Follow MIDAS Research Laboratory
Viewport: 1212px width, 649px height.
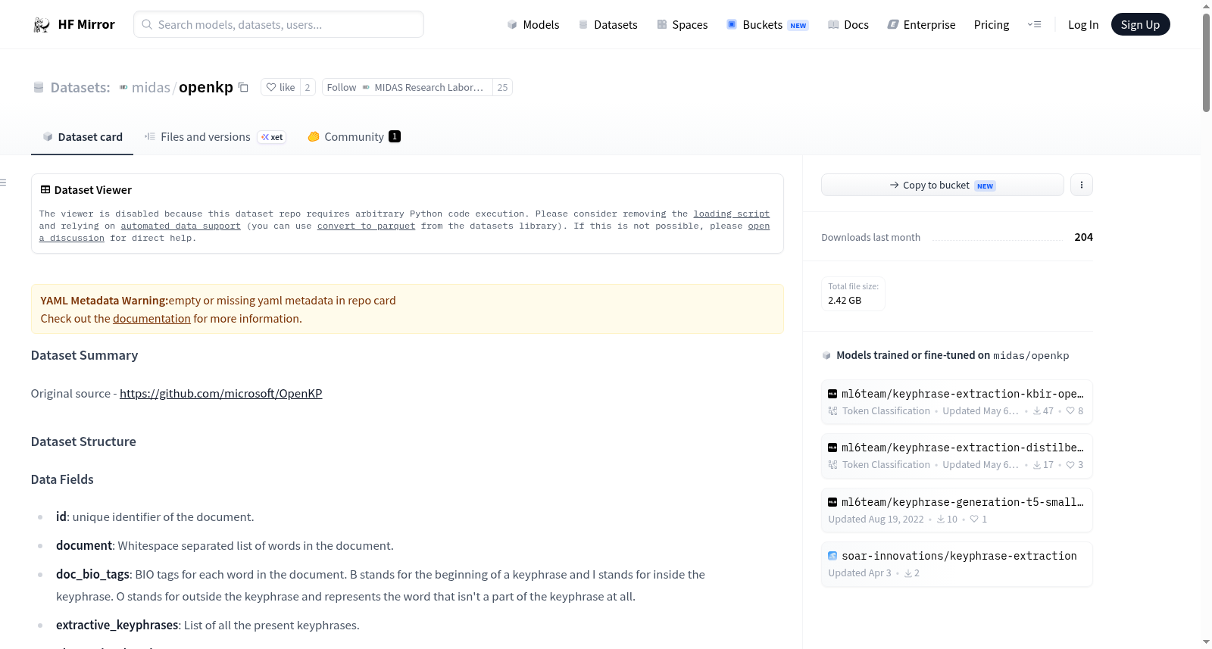pyautogui.click(x=407, y=87)
